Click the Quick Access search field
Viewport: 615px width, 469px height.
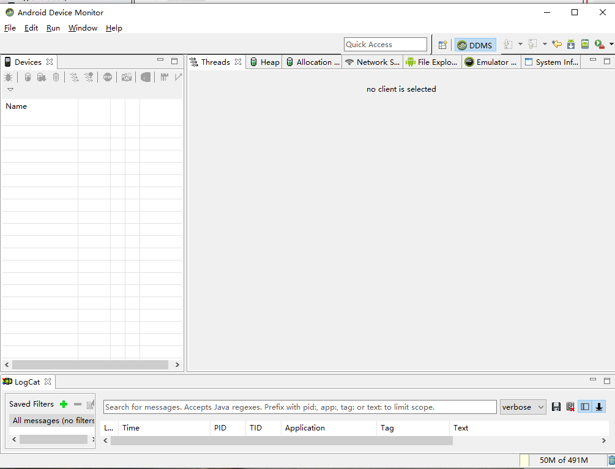point(385,44)
